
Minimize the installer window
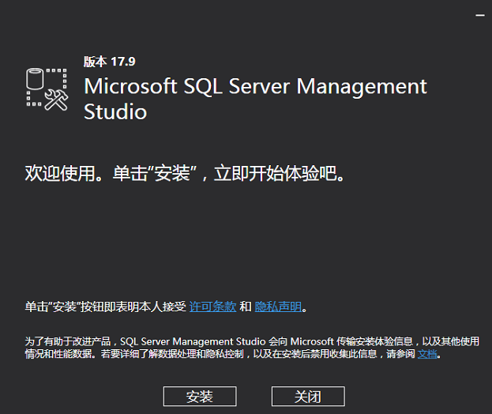coord(480,15)
